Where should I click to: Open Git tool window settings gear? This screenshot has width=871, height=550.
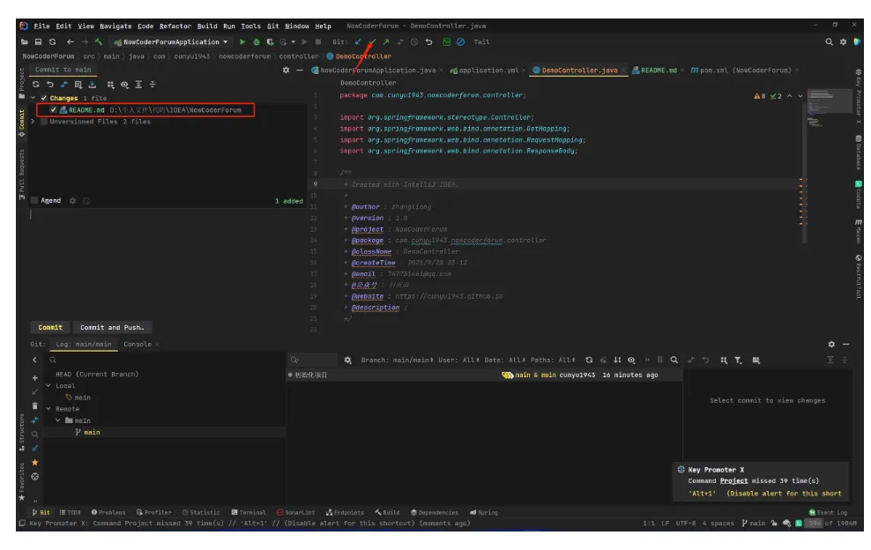coord(831,344)
